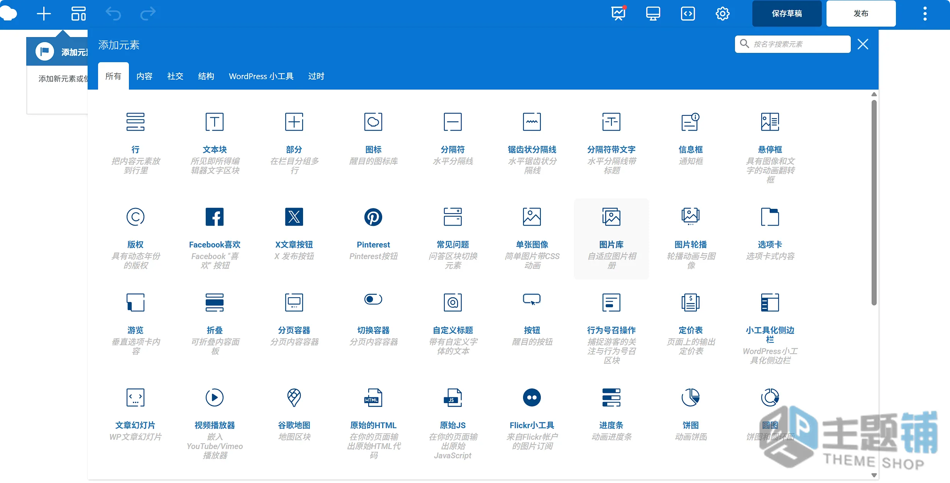Pick 分隔符带文字 separator with text
Image resolution: width=950 pixels, height=483 pixels.
point(611,144)
